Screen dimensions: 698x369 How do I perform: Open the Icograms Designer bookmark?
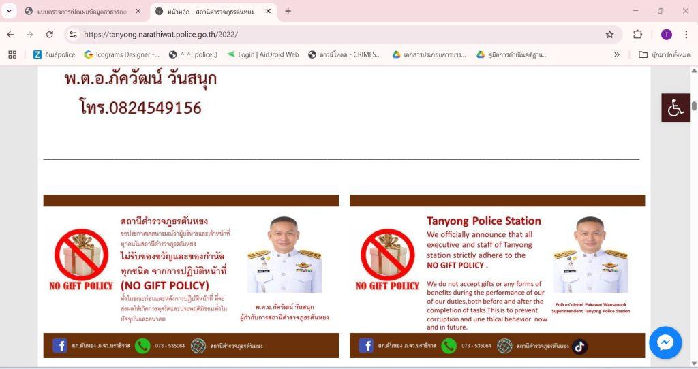tap(121, 54)
